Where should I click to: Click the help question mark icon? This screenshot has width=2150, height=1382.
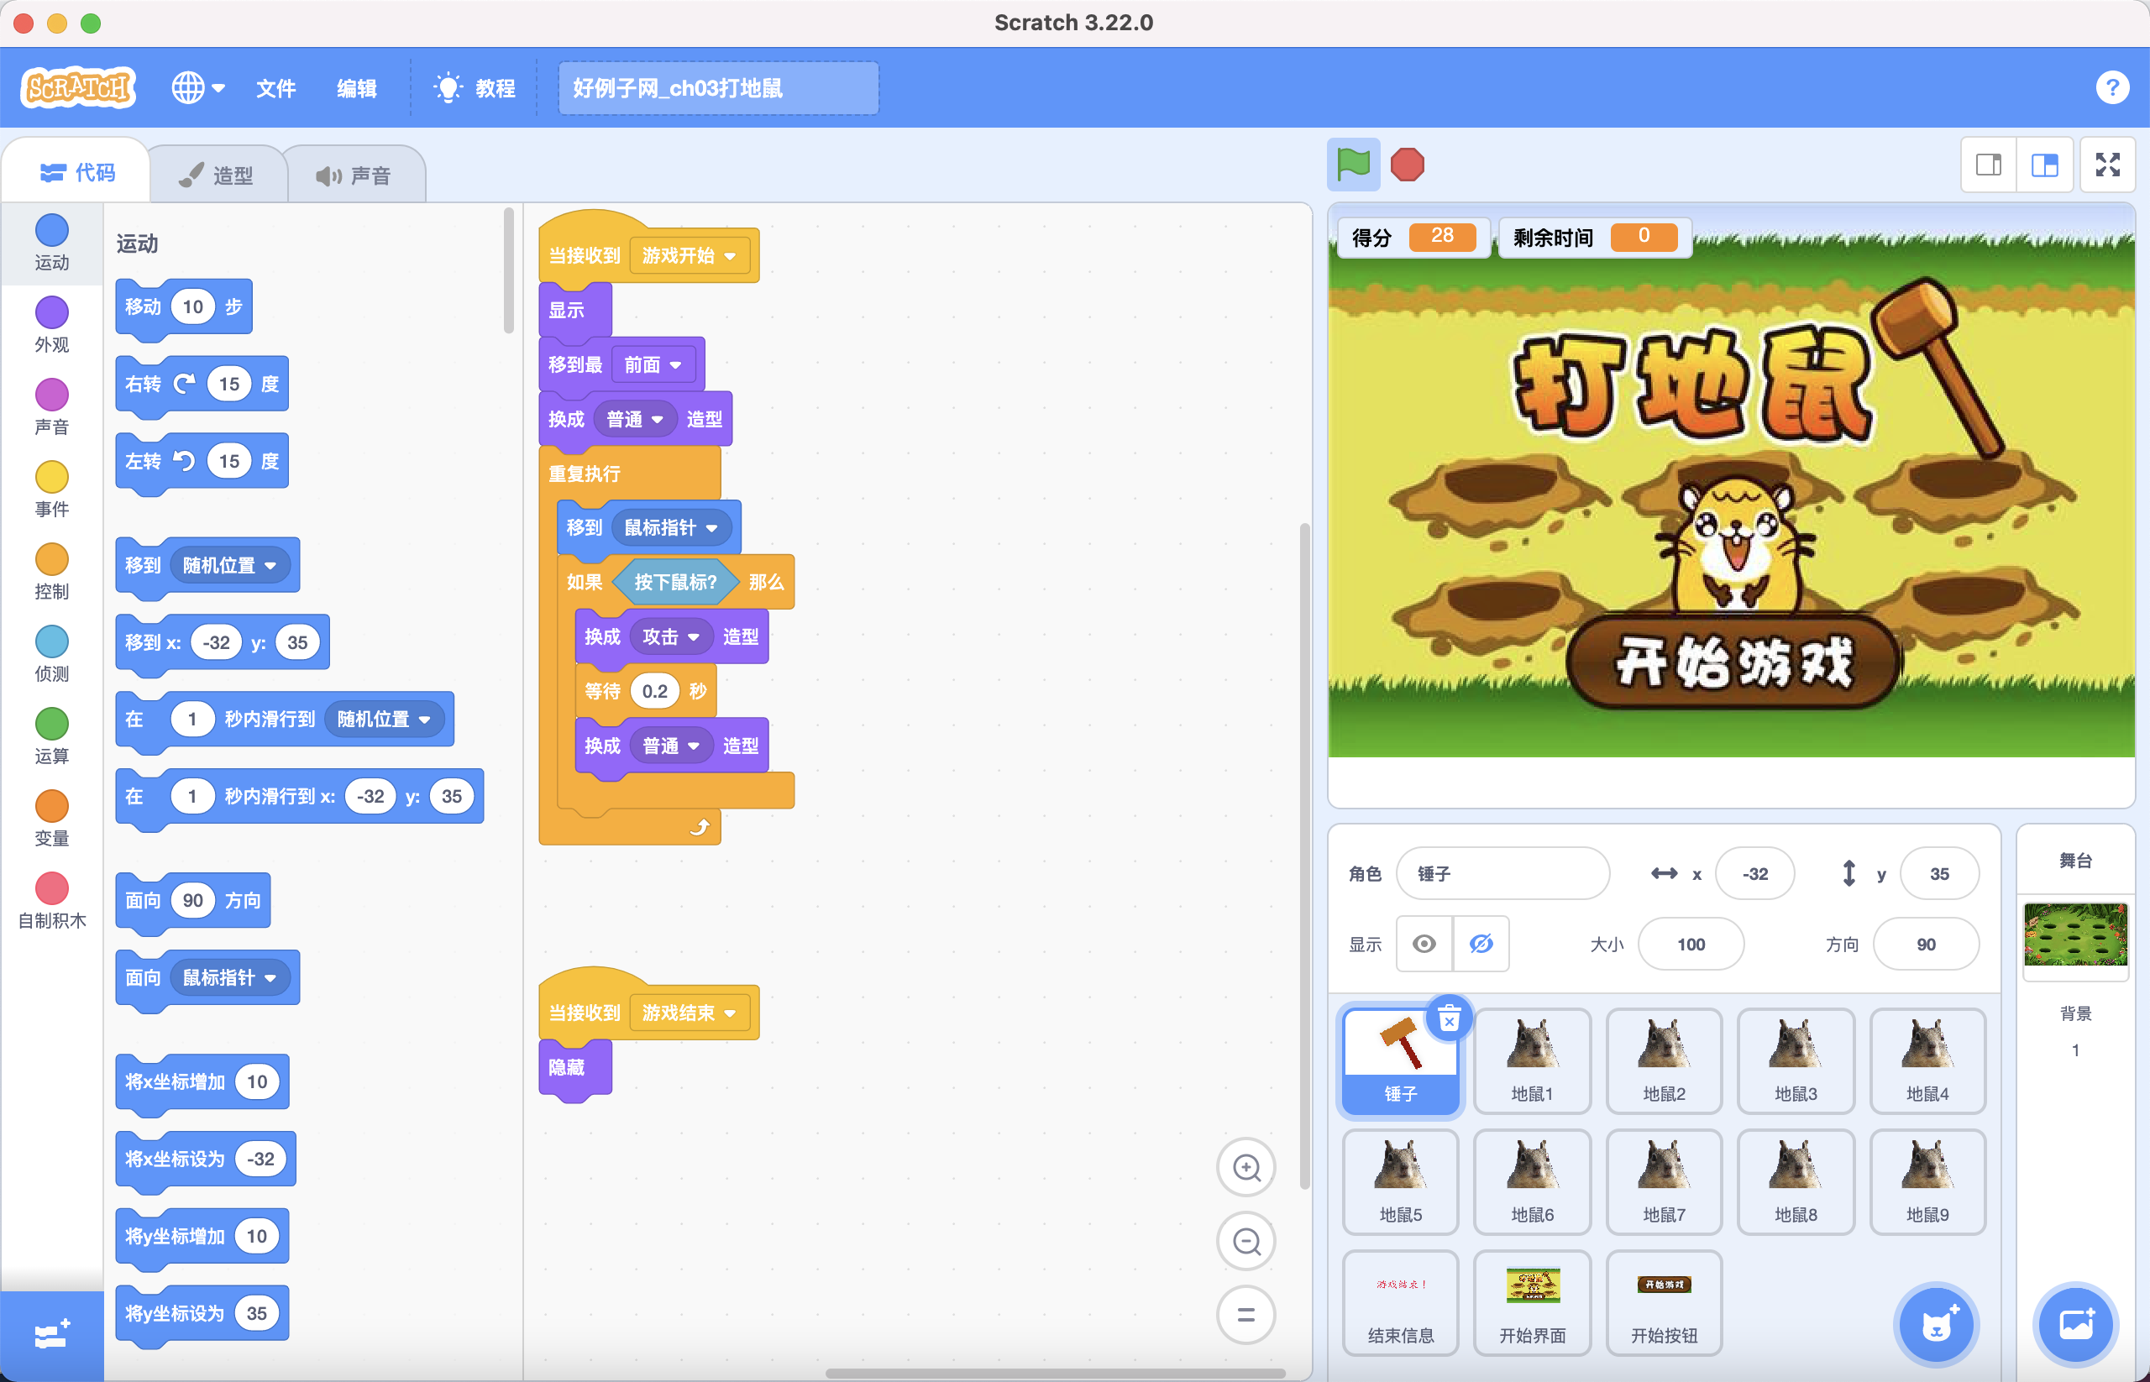pyautogui.click(x=2112, y=87)
